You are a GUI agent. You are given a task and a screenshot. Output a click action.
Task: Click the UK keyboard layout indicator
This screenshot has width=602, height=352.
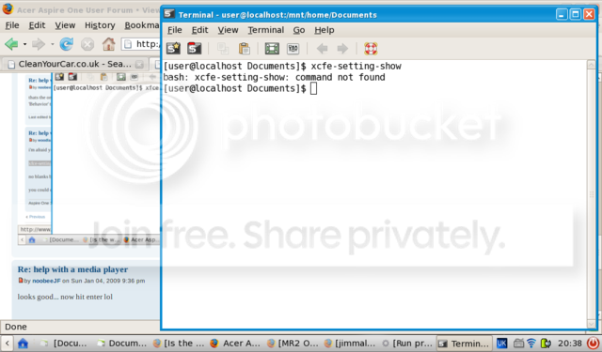coord(501,344)
